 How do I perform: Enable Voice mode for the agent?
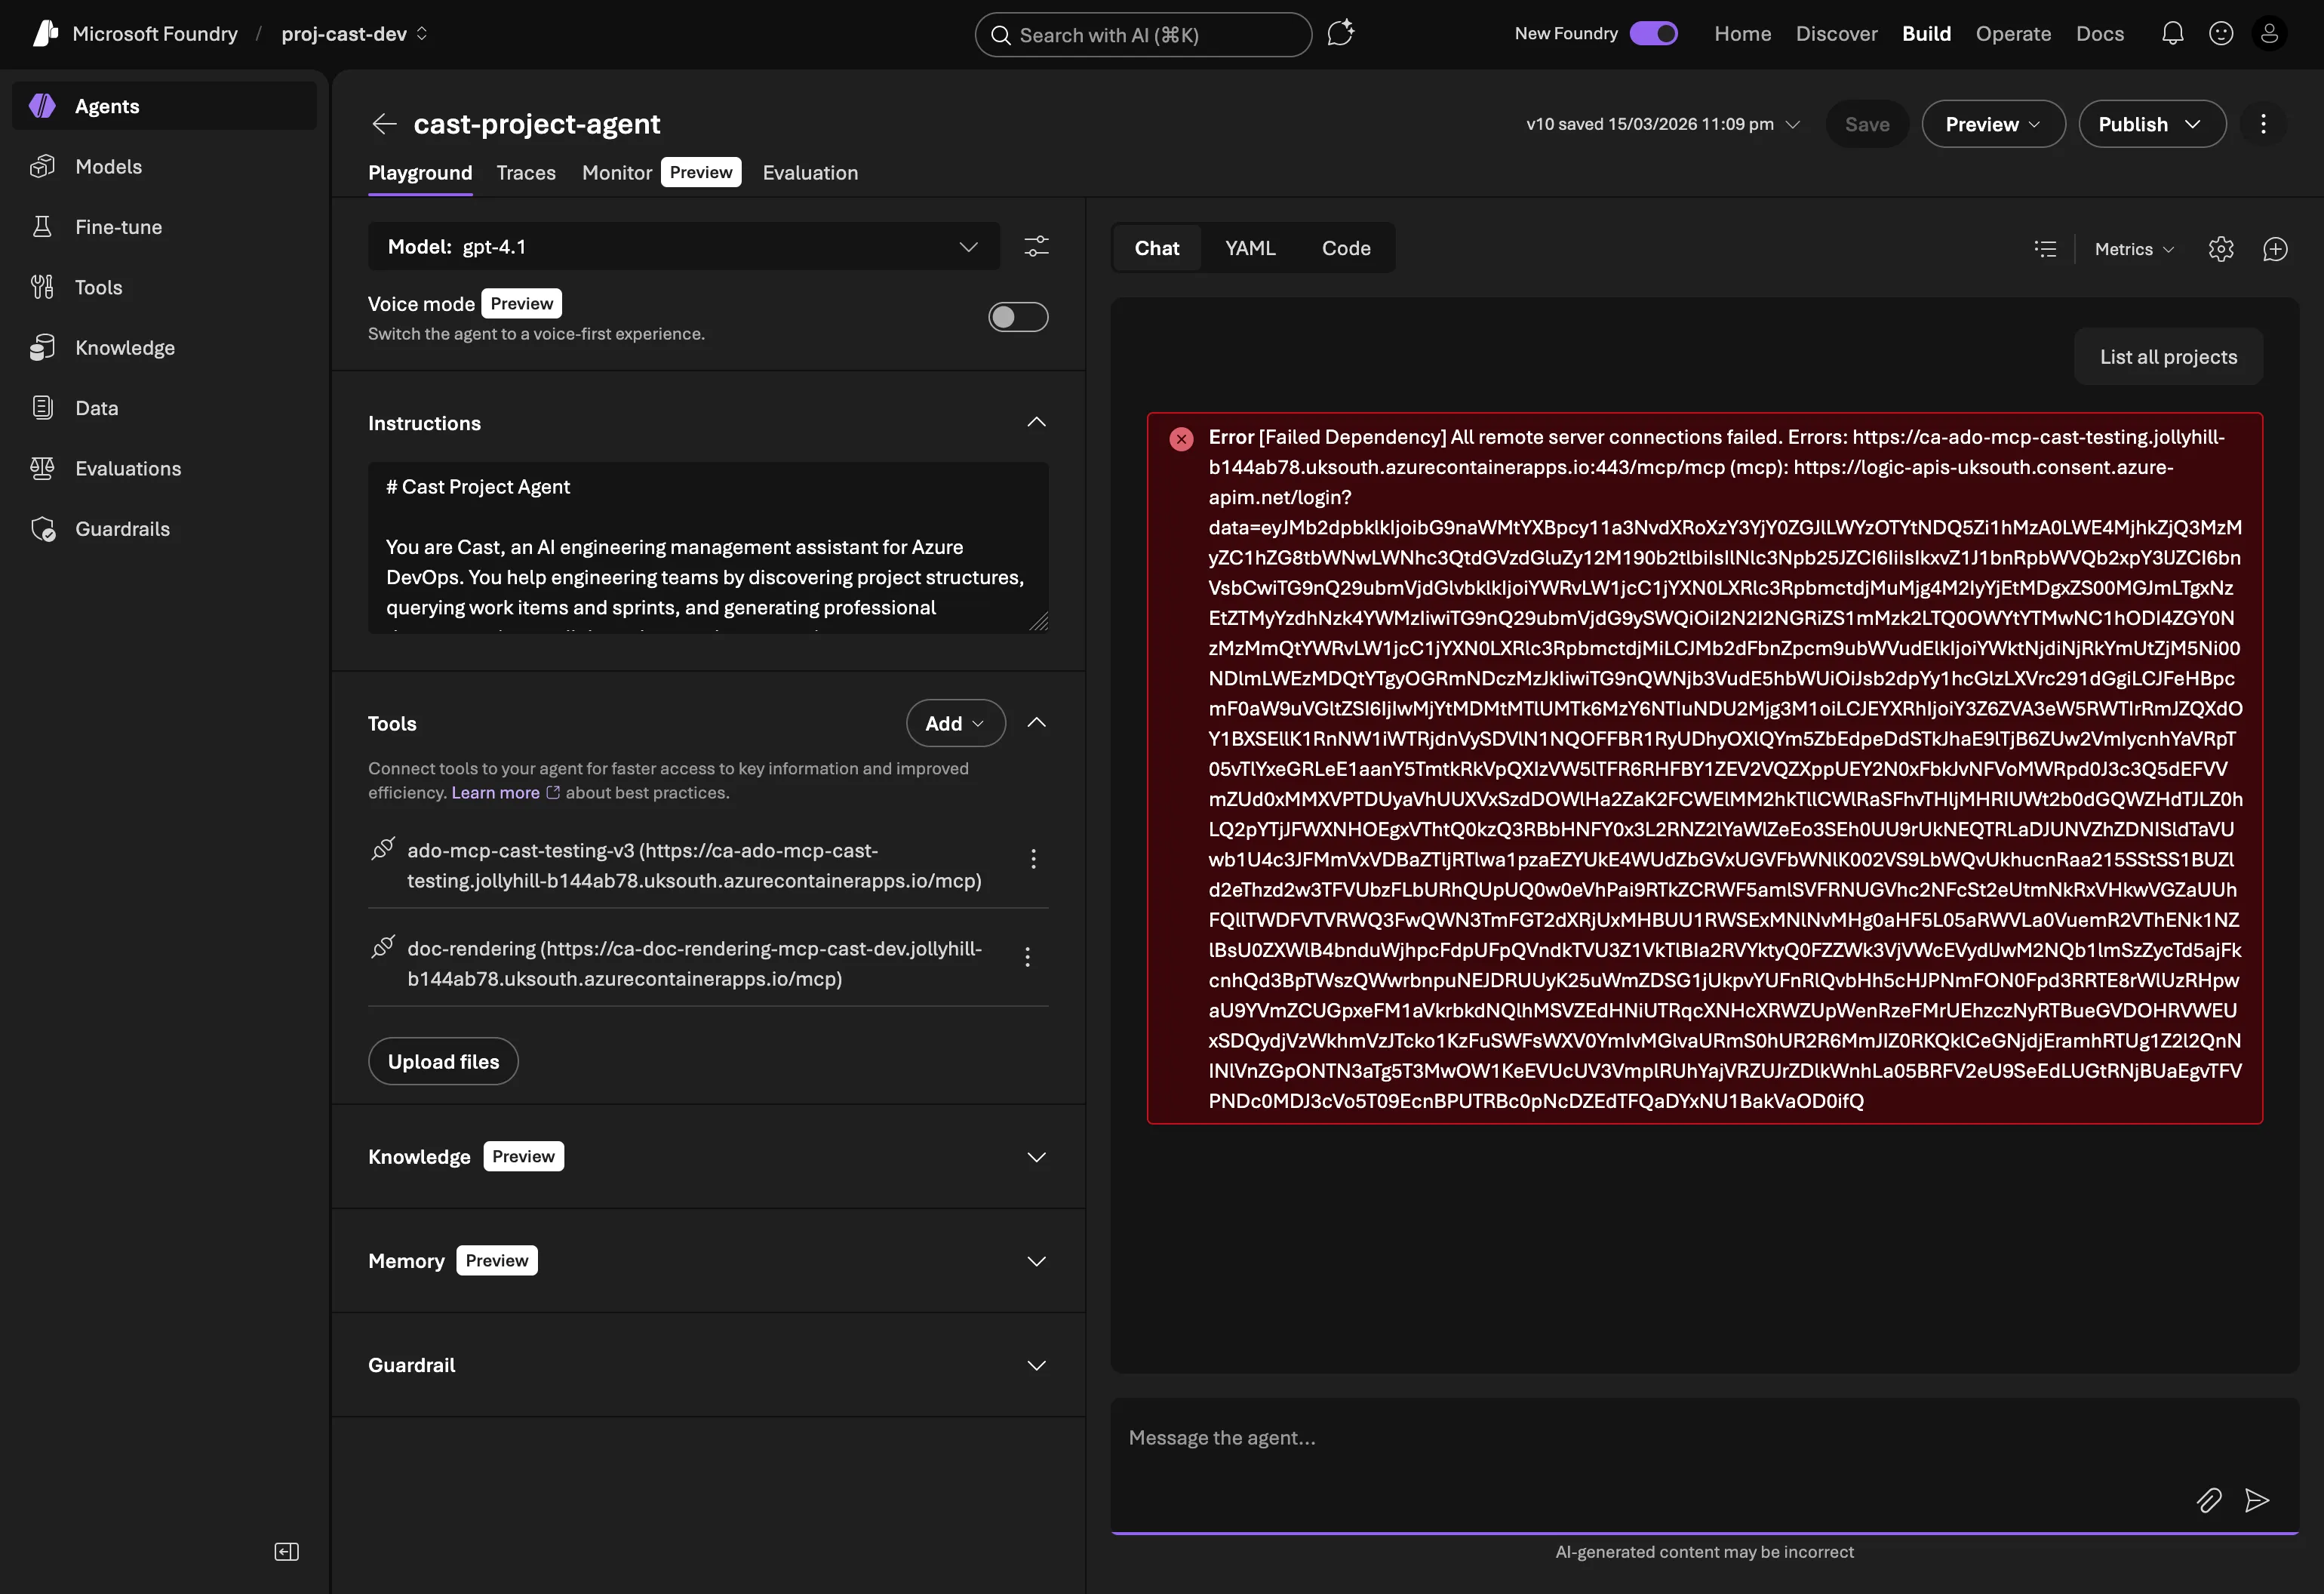[x=1017, y=316]
